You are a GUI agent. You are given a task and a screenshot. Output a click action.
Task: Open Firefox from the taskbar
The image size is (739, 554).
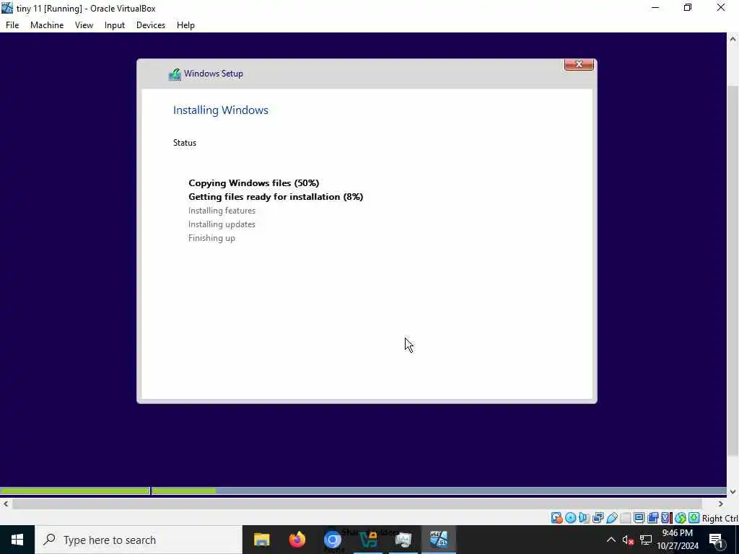[297, 540]
